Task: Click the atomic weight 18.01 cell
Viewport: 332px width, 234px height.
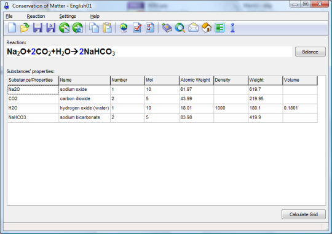Action: [197, 108]
